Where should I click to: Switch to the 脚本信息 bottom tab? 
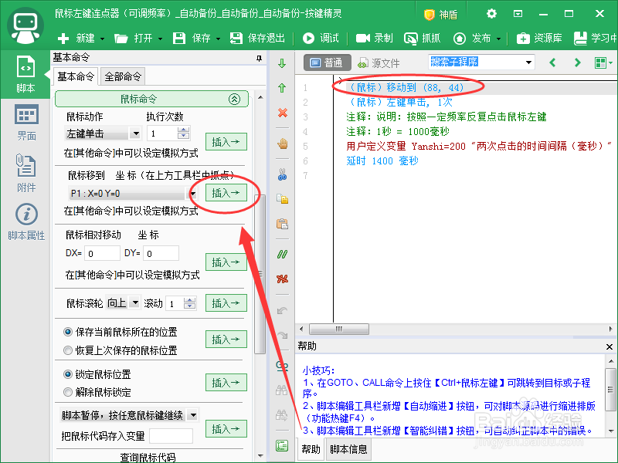[348, 449]
